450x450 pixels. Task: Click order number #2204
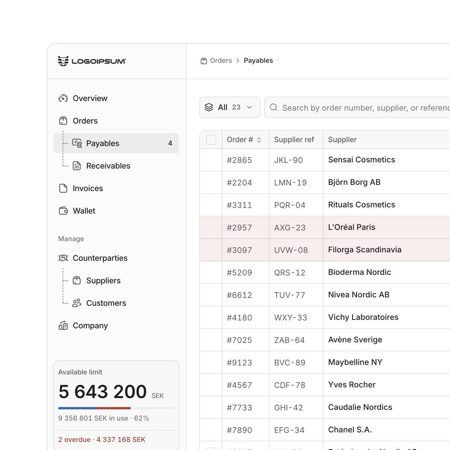(239, 183)
